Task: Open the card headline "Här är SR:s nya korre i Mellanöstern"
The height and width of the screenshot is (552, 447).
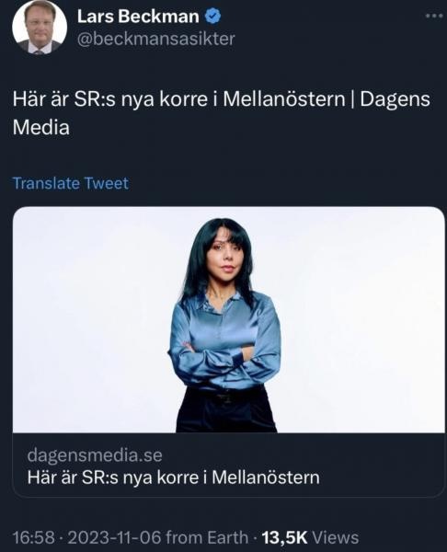Action: click(173, 477)
